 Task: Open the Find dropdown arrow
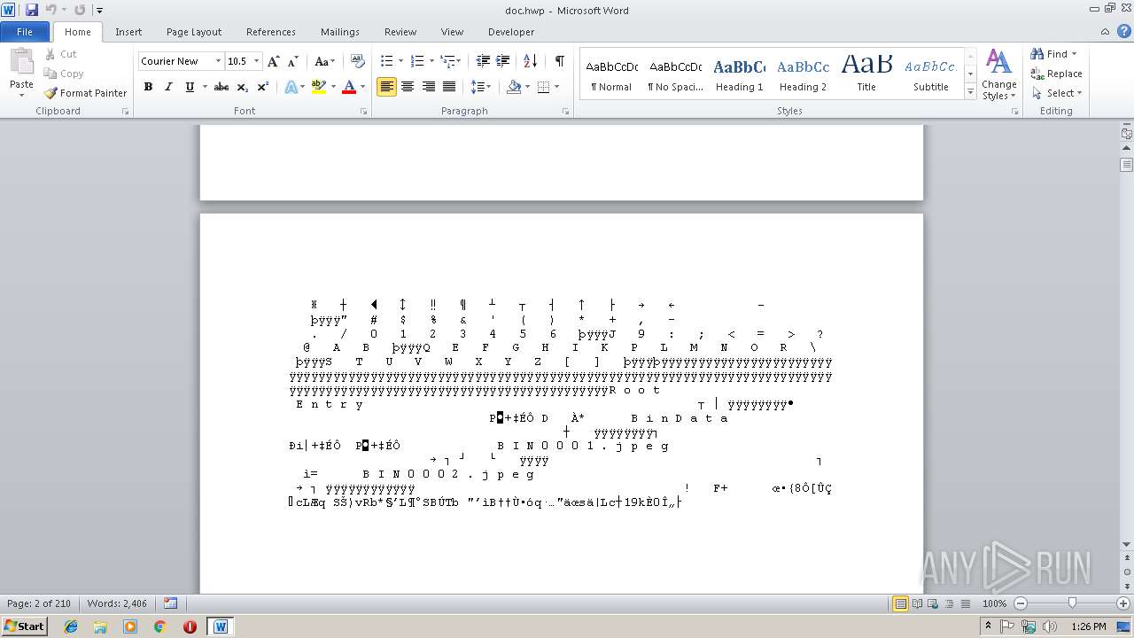(x=1074, y=54)
